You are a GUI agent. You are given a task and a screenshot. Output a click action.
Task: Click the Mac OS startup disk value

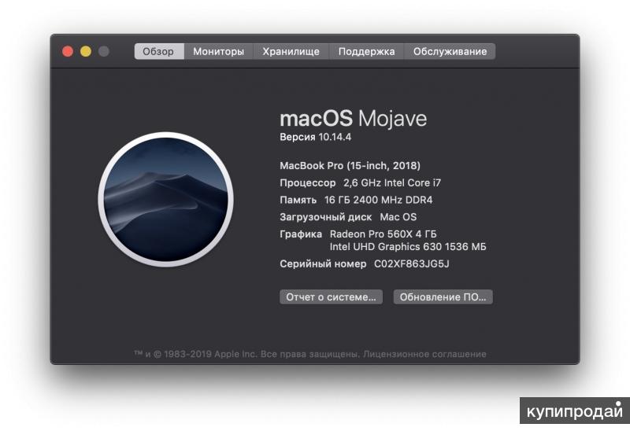398,217
